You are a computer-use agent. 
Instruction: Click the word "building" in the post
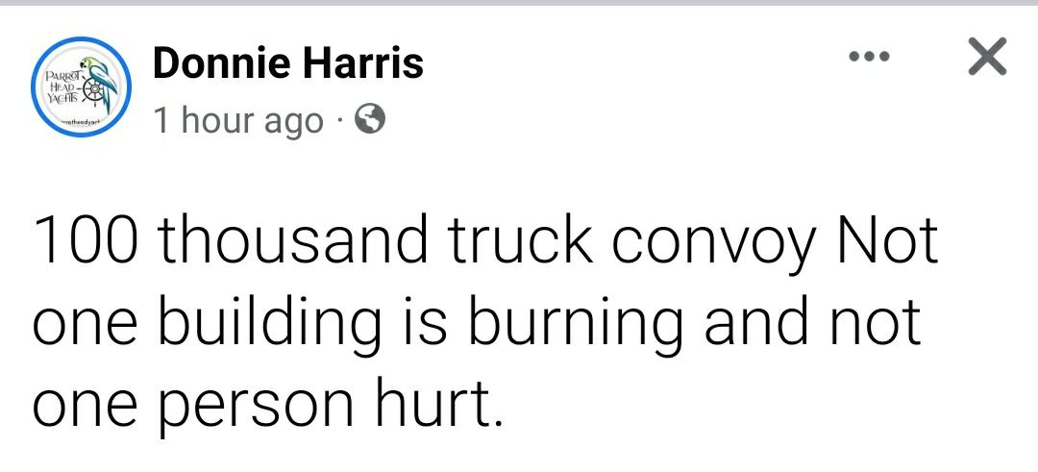(x=269, y=324)
